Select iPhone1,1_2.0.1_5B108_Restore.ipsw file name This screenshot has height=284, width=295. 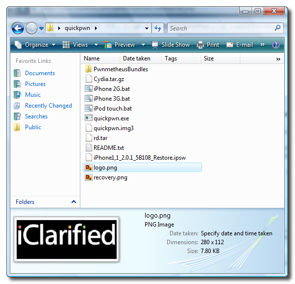click(x=140, y=158)
